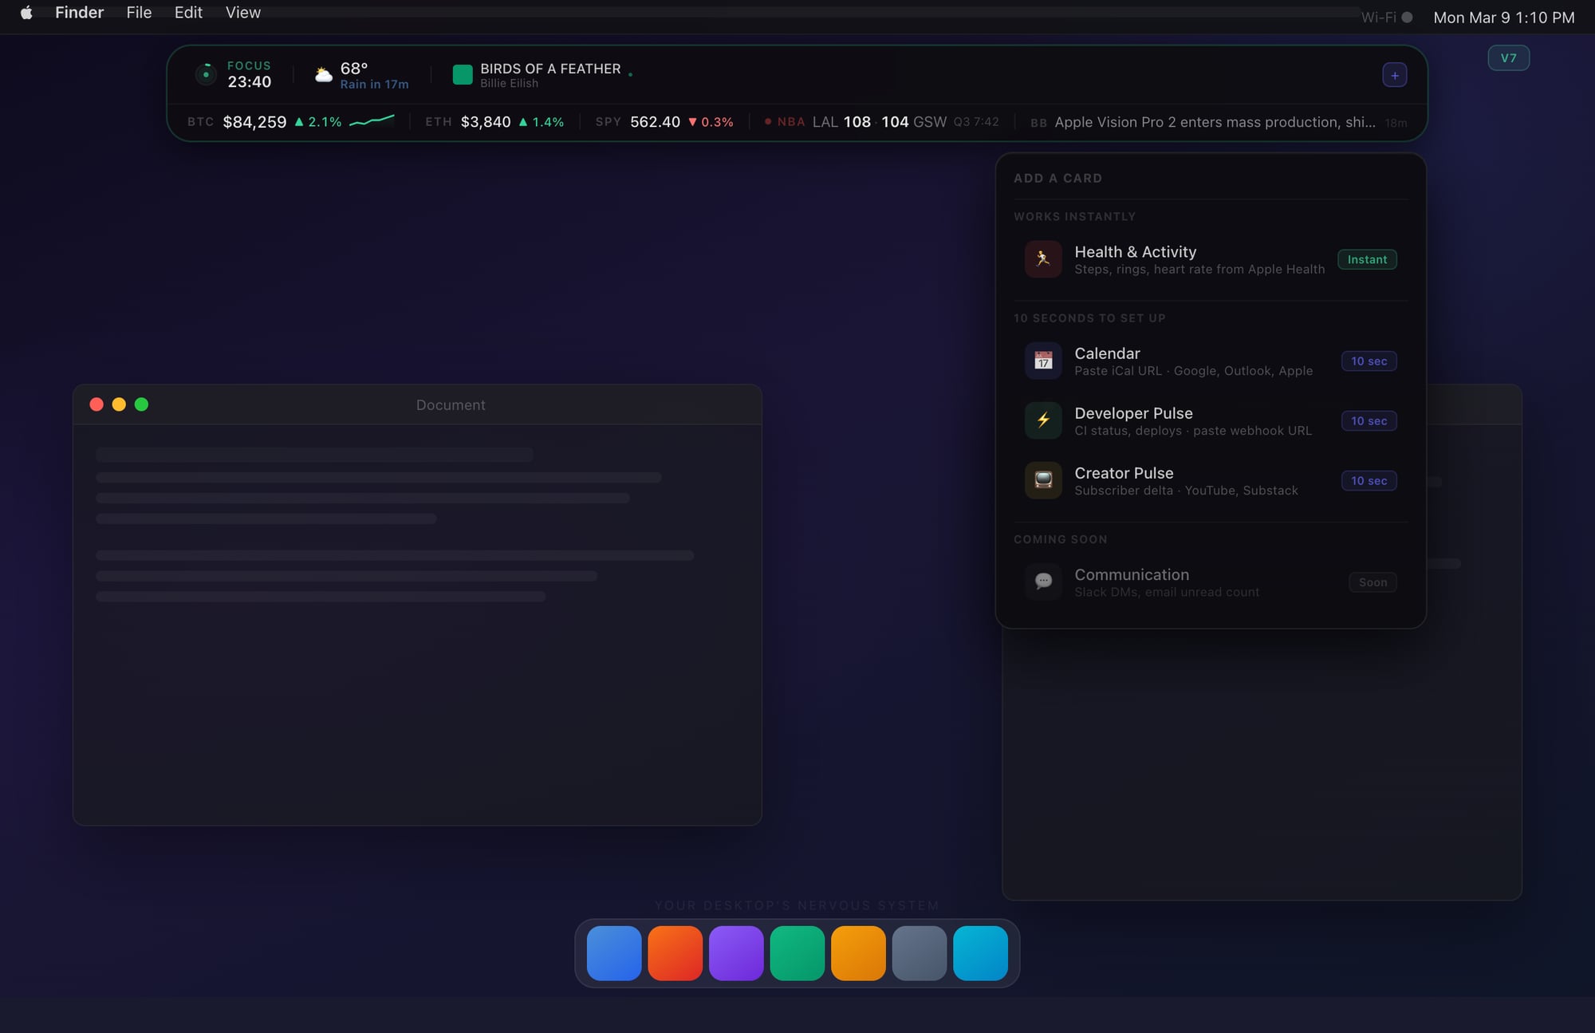
Task: Open the File menu
Action: (139, 13)
